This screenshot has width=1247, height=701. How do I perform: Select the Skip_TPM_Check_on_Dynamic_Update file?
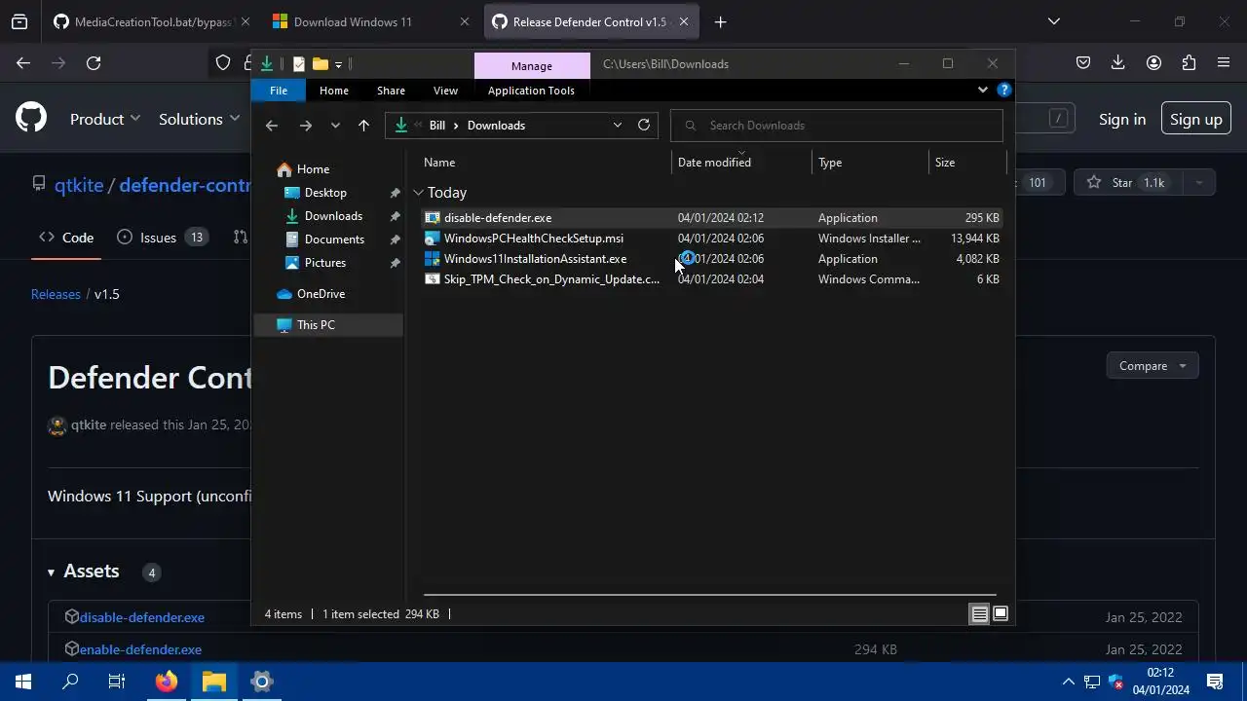coord(712,279)
